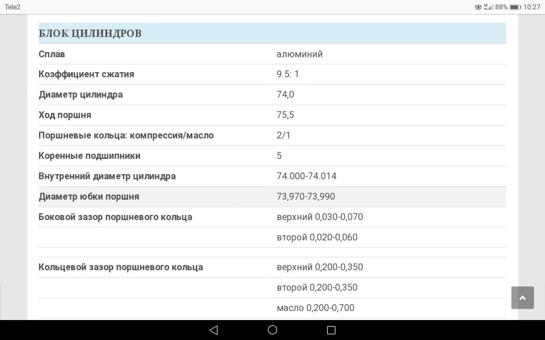This screenshot has height=340, width=545.
Task: Open recent apps with square button
Action: 331,330
